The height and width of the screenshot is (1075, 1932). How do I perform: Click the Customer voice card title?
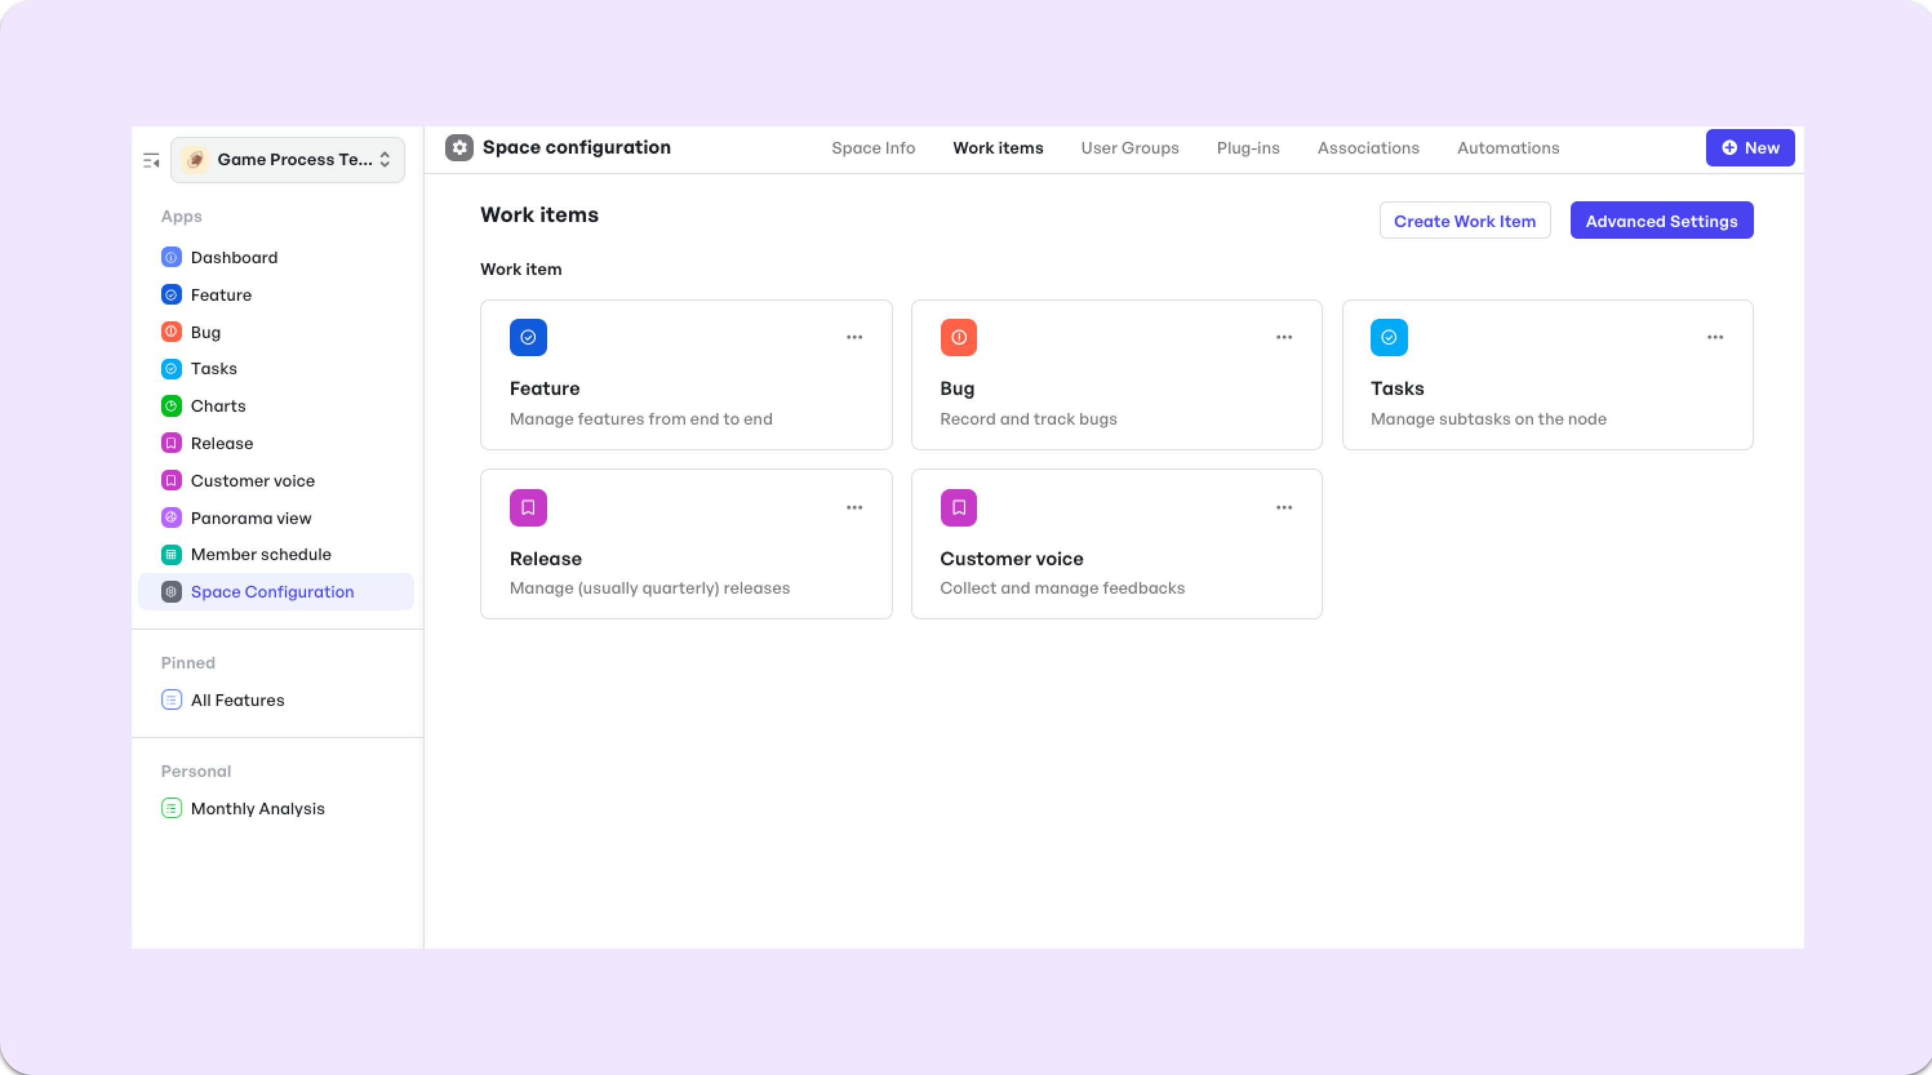1012,559
